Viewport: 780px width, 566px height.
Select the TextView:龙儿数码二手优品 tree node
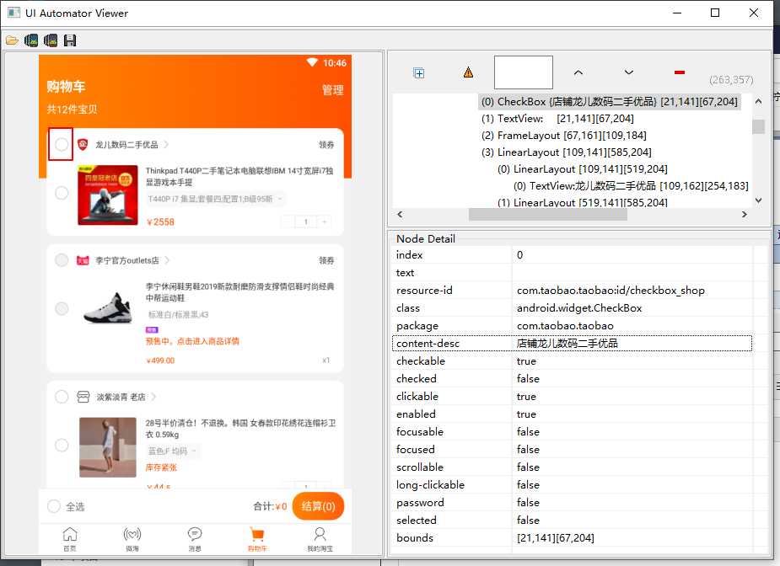click(631, 186)
